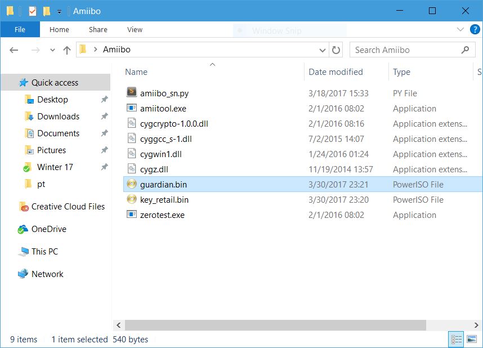This screenshot has width=483, height=348.
Task: Switch to Large icons view in status bar
Action: (x=472, y=340)
